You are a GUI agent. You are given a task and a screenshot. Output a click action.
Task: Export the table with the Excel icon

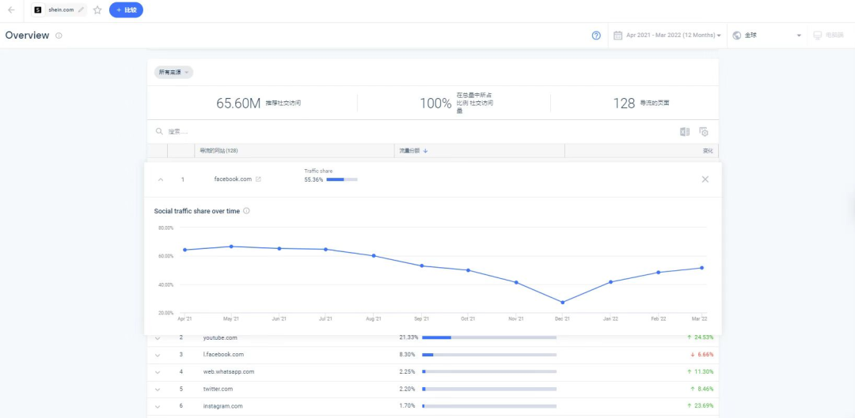tap(685, 132)
